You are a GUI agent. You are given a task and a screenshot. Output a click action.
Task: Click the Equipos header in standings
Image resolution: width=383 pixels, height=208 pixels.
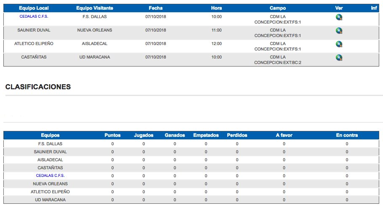pyautogui.click(x=51, y=135)
